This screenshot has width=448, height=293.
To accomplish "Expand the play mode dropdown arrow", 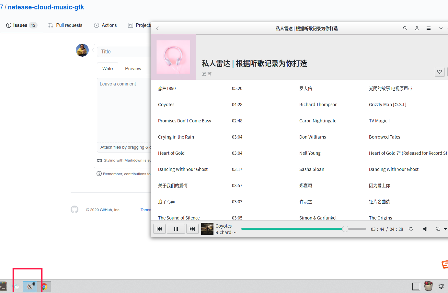I will point(445,229).
